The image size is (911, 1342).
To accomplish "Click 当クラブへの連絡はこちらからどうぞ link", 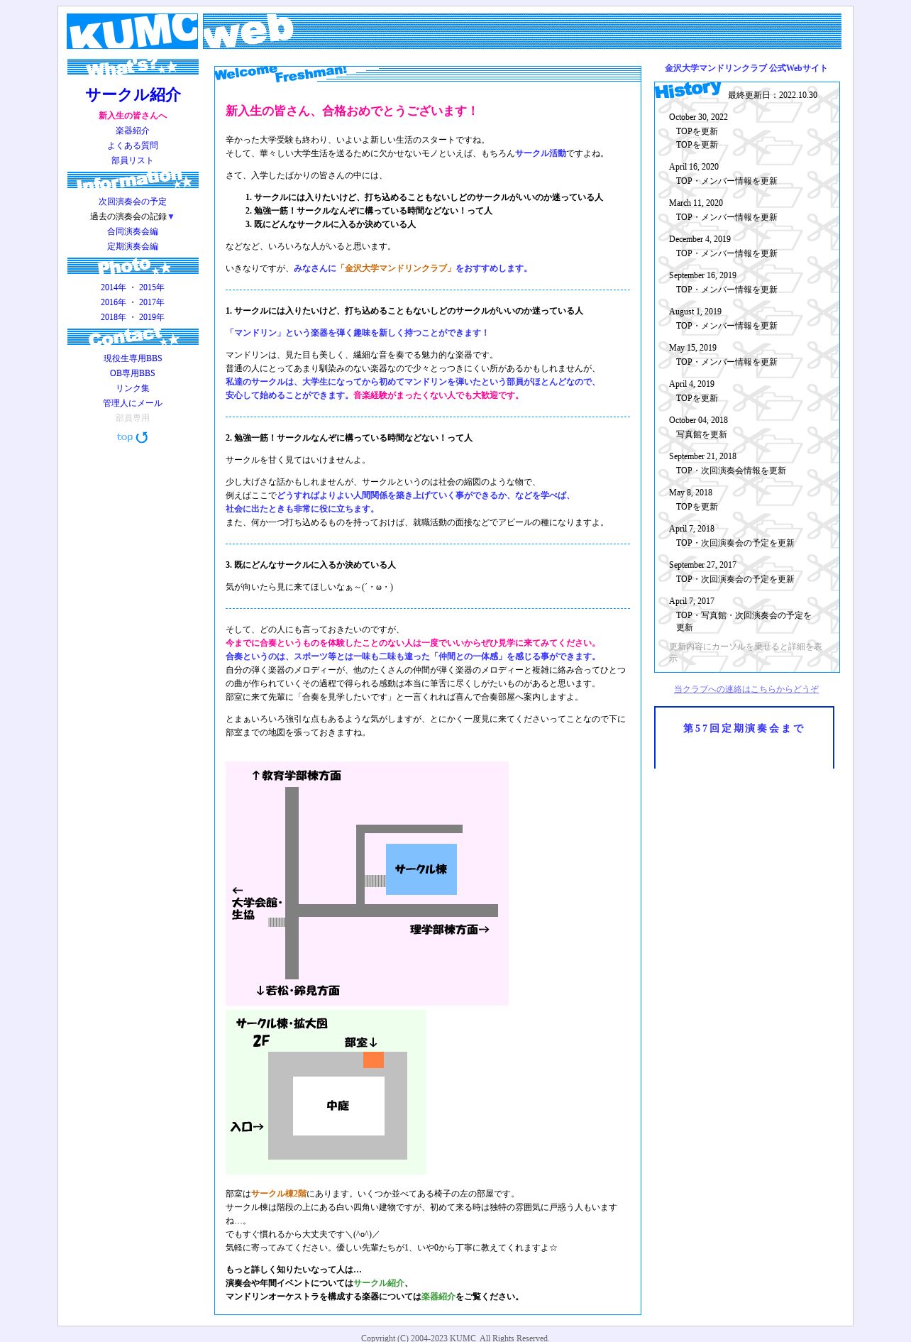I will 746,689.
